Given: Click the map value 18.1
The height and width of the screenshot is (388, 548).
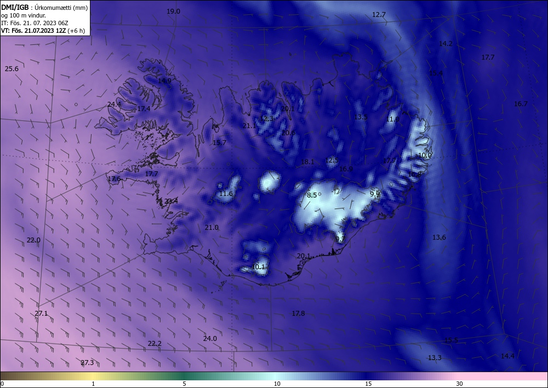Looking at the screenshot, I should pos(307,162).
